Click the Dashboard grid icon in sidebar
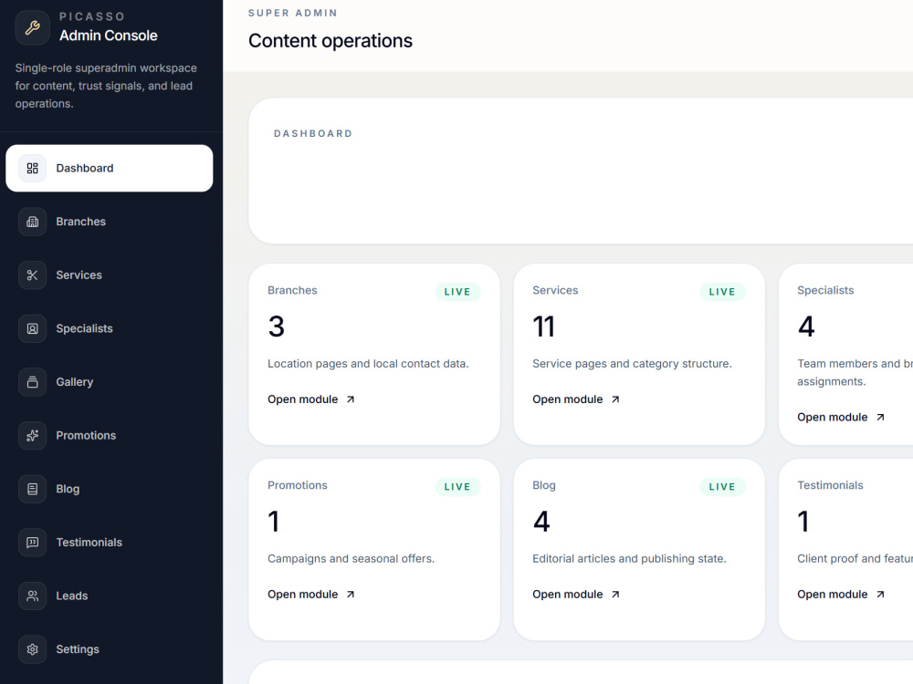Viewport: 913px width, 684px height. 33,168
